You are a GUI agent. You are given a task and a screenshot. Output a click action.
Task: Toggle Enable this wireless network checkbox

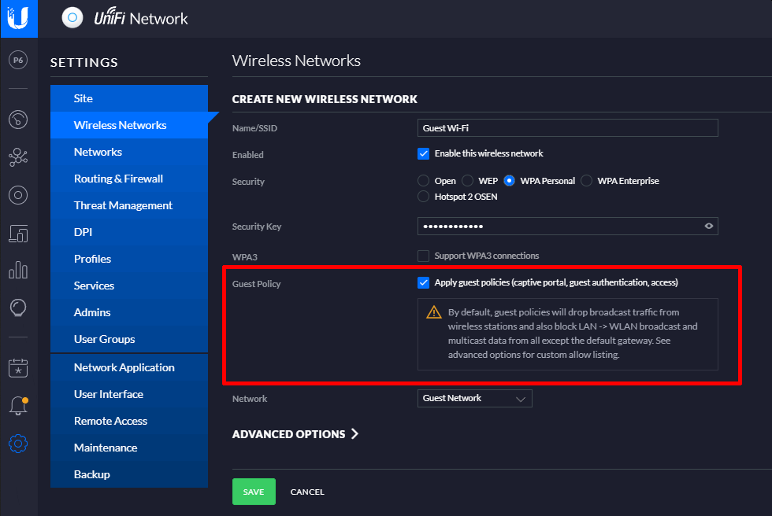tap(424, 153)
